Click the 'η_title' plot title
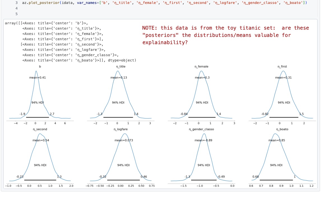This screenshot has height=197, width=336. [121, 67]
